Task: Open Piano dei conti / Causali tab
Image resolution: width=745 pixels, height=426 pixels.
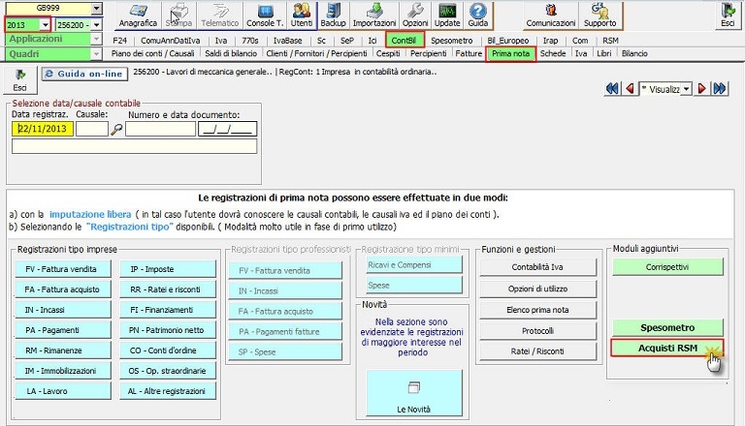Action: [152, 53]
